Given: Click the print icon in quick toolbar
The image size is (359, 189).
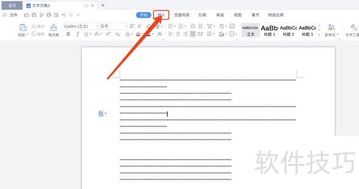Looking at the screenshot, I should click(x=49, y=15).
